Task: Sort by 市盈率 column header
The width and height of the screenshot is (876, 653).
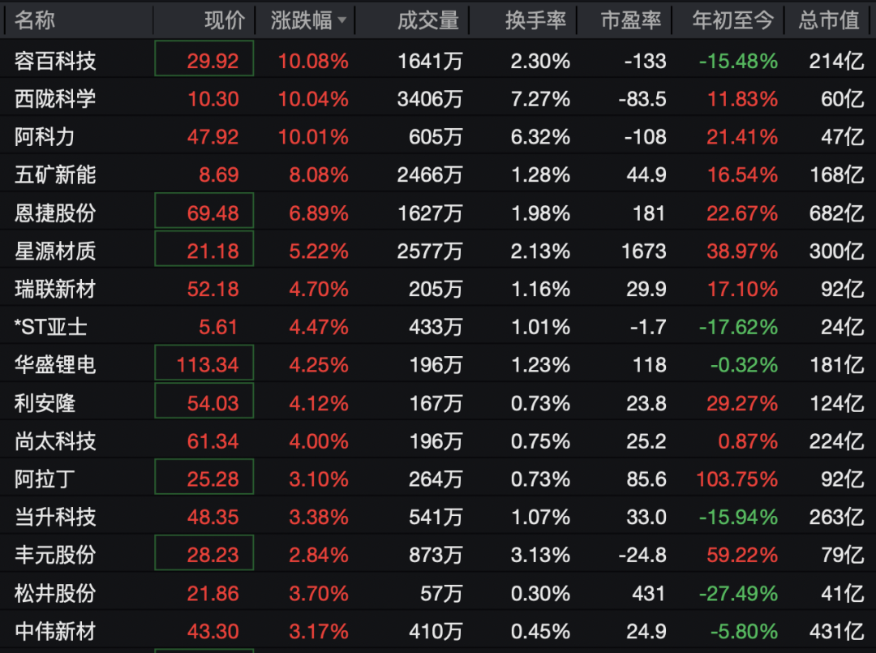Action: (x=631, y=20)
